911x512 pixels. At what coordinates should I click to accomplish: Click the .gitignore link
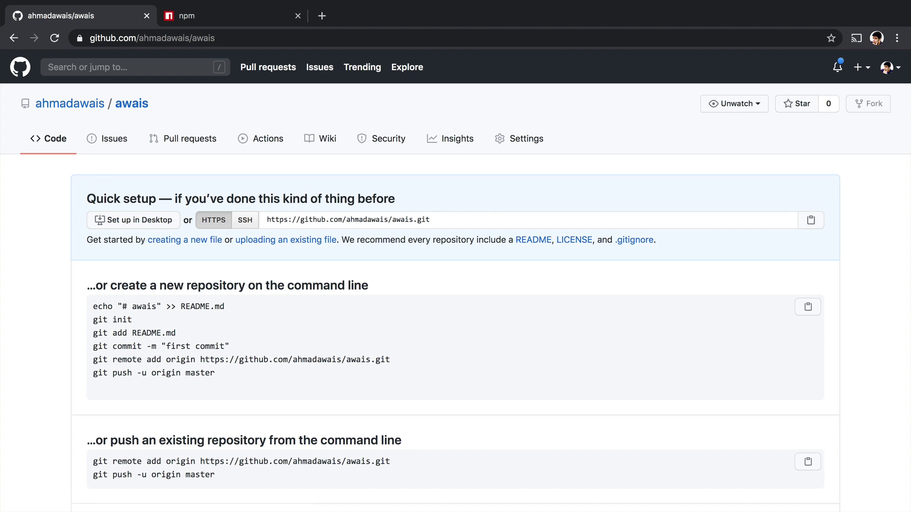click(x=634, y=239)
